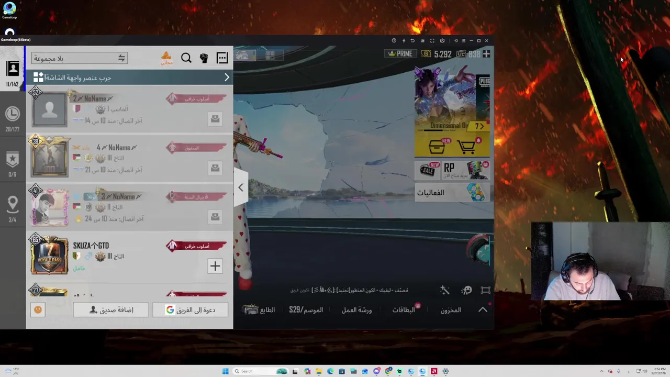The height and width of the screenshot is (377, 670).
Task: Click the Gameloop lightning boost icon
Action: (404, 41)
